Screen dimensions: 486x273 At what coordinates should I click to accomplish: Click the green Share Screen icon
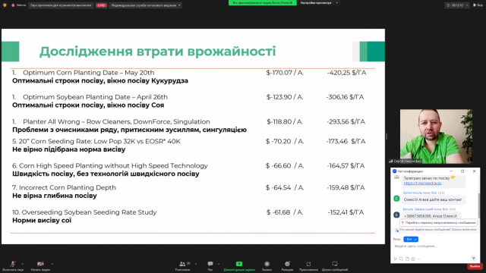click(239, 264)
